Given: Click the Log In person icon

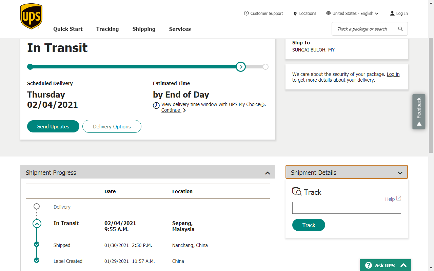Looking at the screenshot, I should point(392,13).
